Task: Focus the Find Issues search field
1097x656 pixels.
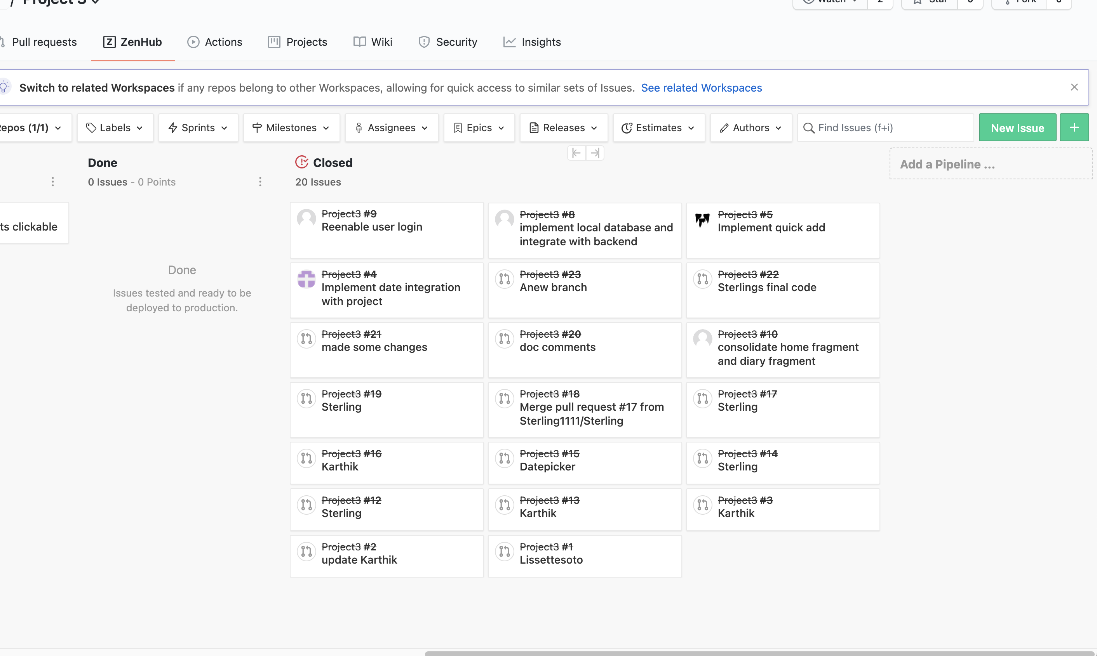Action: click(x=885, y=128)
